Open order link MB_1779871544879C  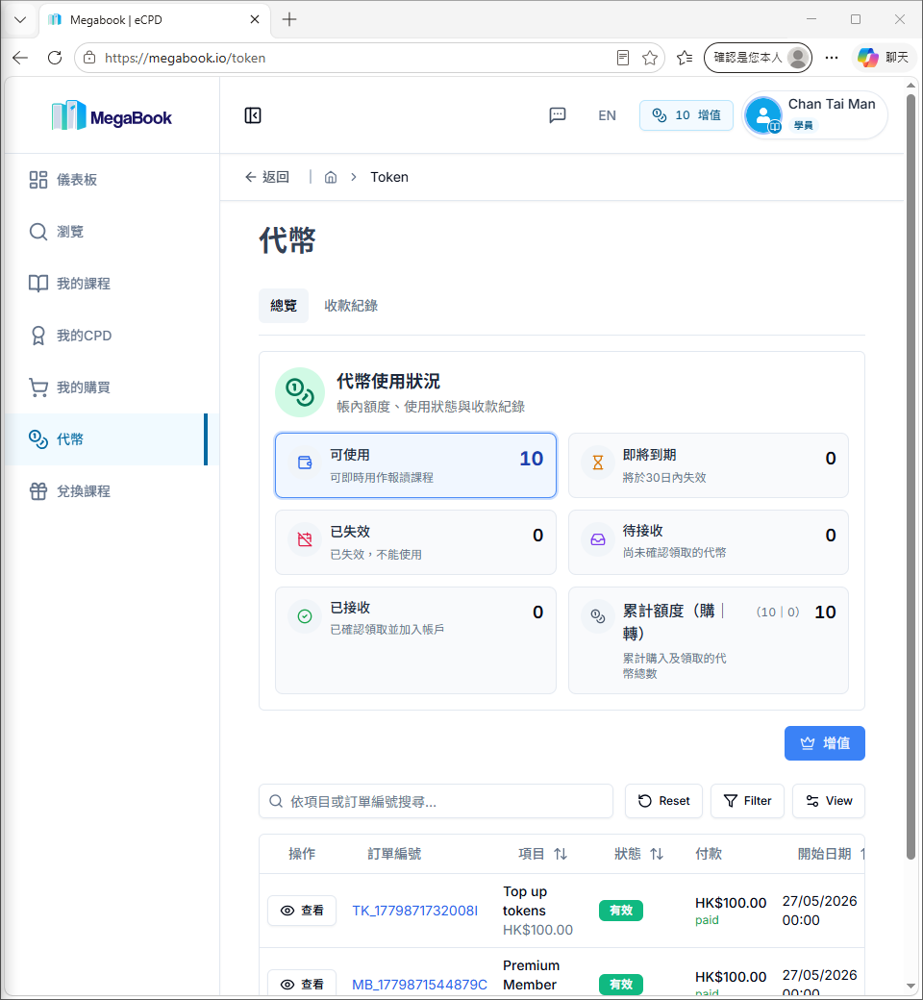tap(419, 985)
